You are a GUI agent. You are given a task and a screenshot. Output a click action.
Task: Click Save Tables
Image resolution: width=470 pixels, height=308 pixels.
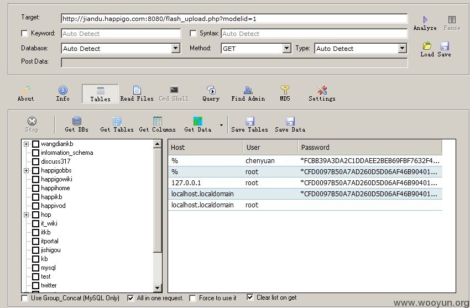point(249,124)
